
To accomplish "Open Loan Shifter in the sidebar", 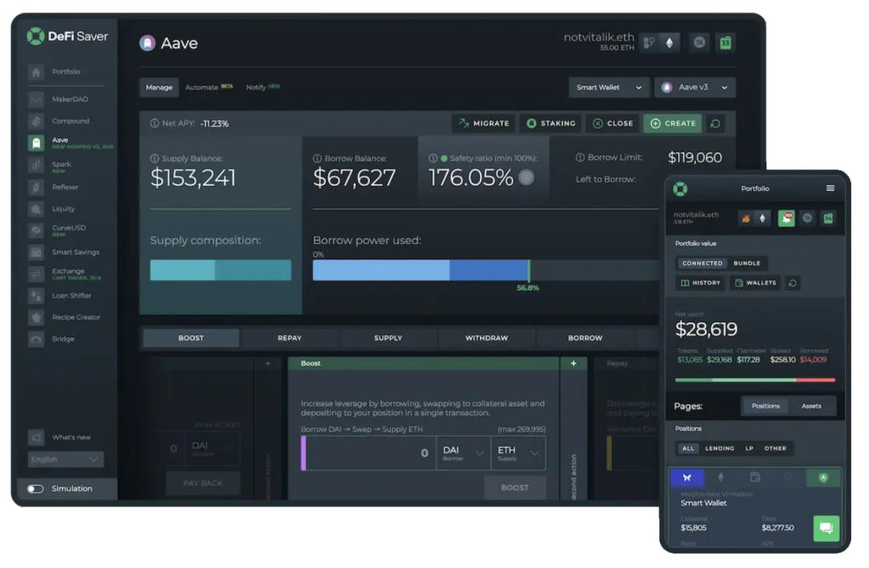I will tap(60, 296).
